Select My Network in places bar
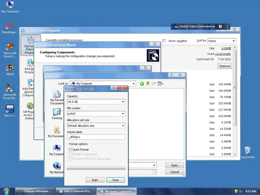 pos(57,168)
